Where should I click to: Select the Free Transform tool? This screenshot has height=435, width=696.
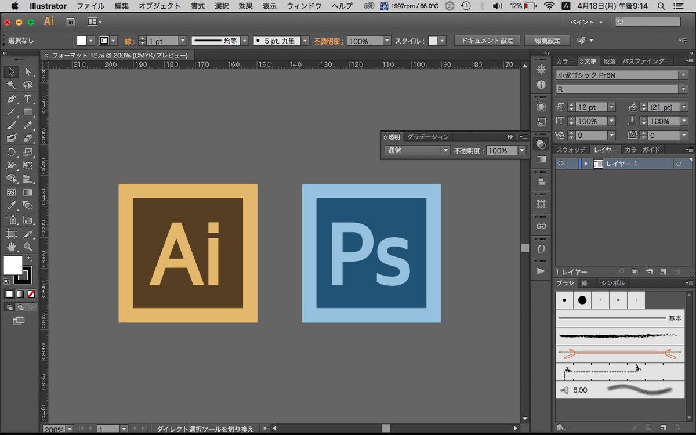[x=28, y=165]
